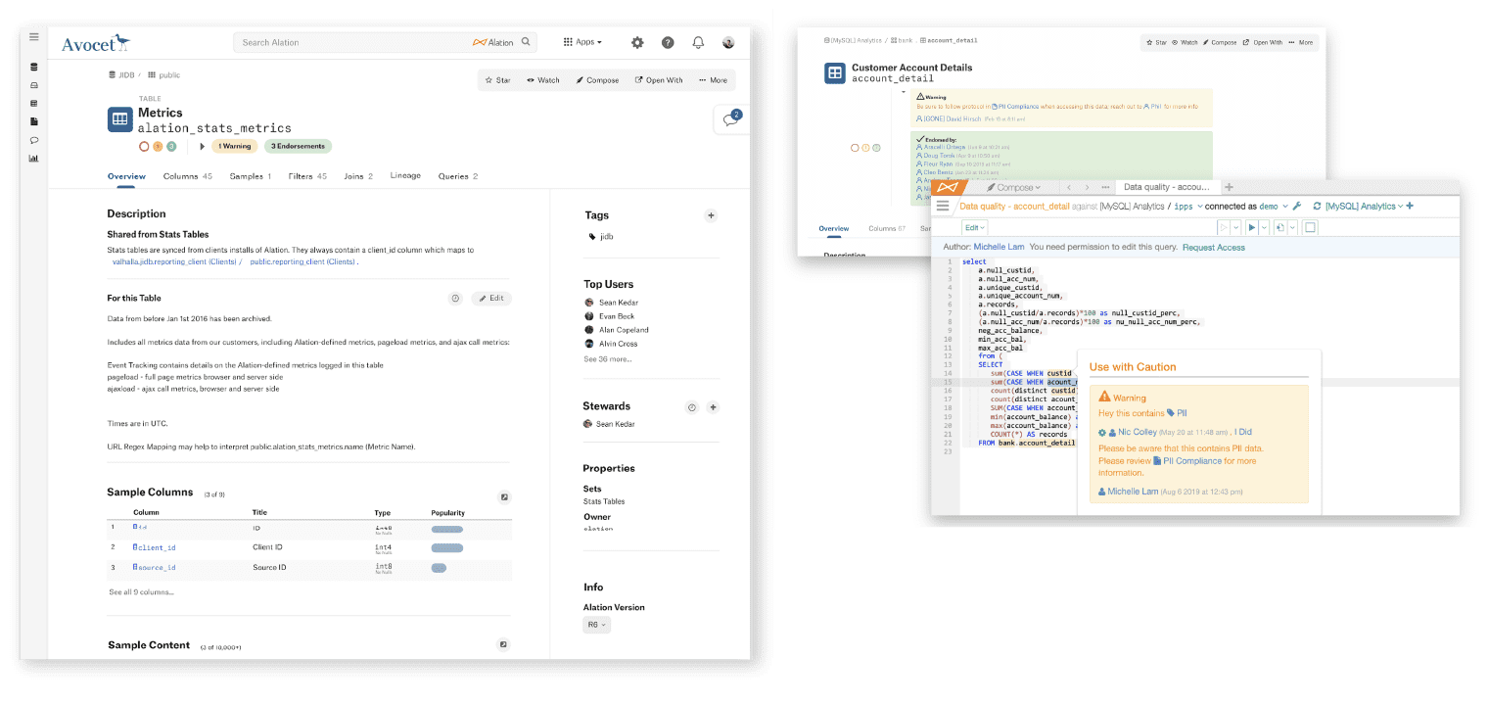Click the refresh icon next to [MySQL] Analytics

click(1318, 207)
